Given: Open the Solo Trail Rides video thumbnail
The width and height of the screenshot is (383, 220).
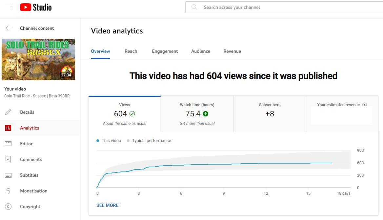Looking at the screenshot, I should coord(38,59).
